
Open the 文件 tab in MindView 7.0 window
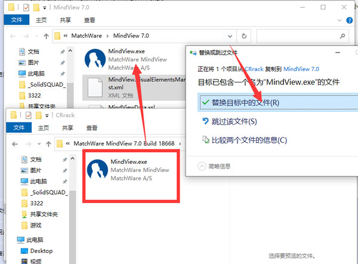[17, 20]
